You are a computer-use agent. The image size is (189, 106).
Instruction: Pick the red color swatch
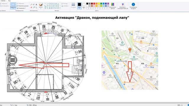coord(94,4)
